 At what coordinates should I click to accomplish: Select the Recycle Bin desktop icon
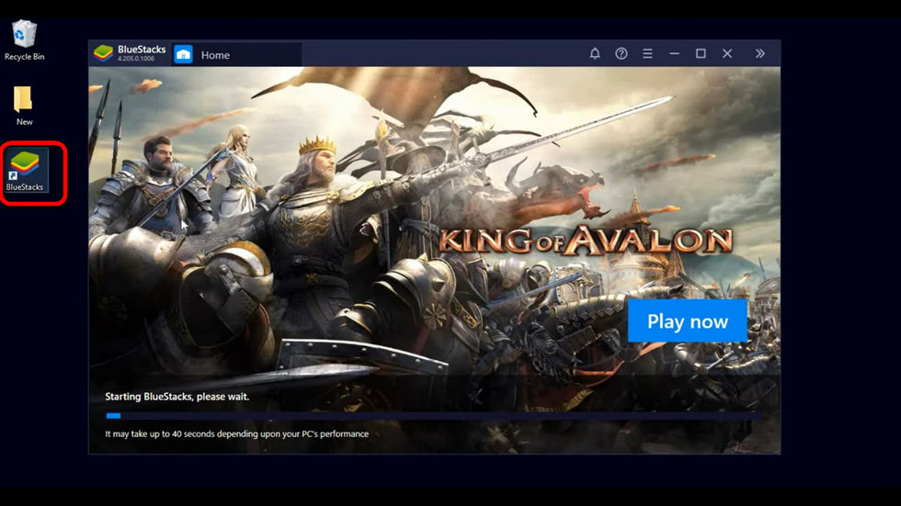pos(24,39)
